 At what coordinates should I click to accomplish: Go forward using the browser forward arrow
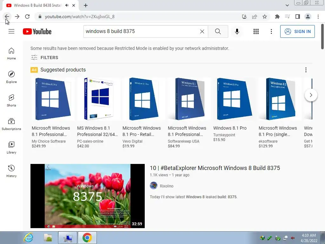[17, 17]
